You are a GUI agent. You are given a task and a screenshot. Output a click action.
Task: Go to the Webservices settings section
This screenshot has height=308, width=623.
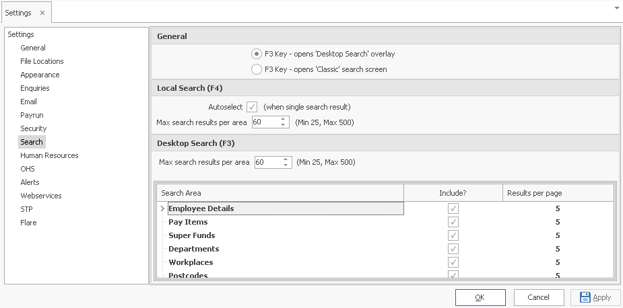(41, 196)
